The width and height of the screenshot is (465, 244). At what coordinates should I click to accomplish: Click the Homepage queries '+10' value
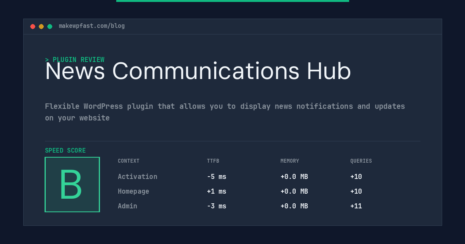(356, 191)
